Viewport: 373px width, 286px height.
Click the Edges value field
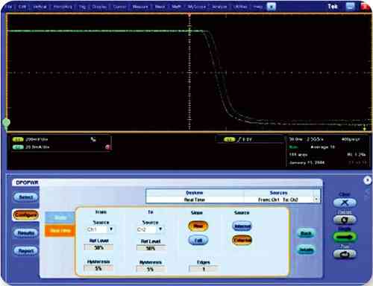[x=204, y=269]
